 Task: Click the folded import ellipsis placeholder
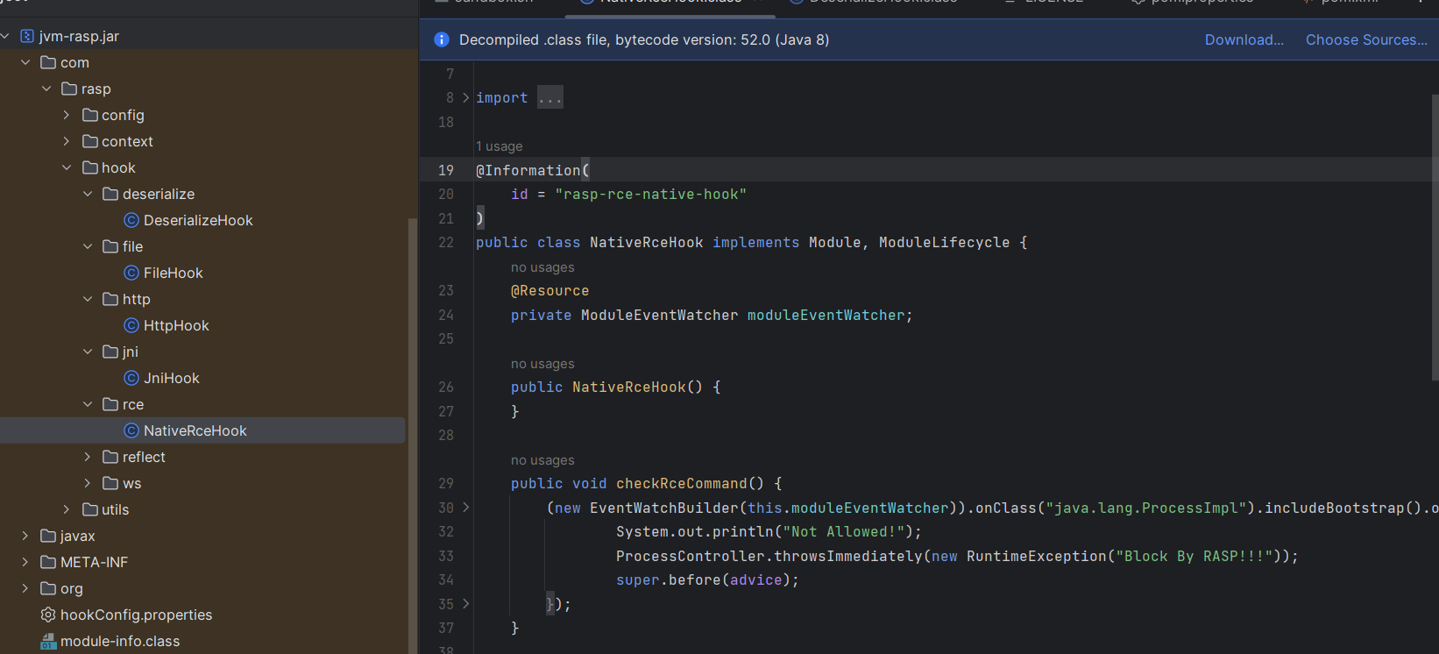click(550, 97)
